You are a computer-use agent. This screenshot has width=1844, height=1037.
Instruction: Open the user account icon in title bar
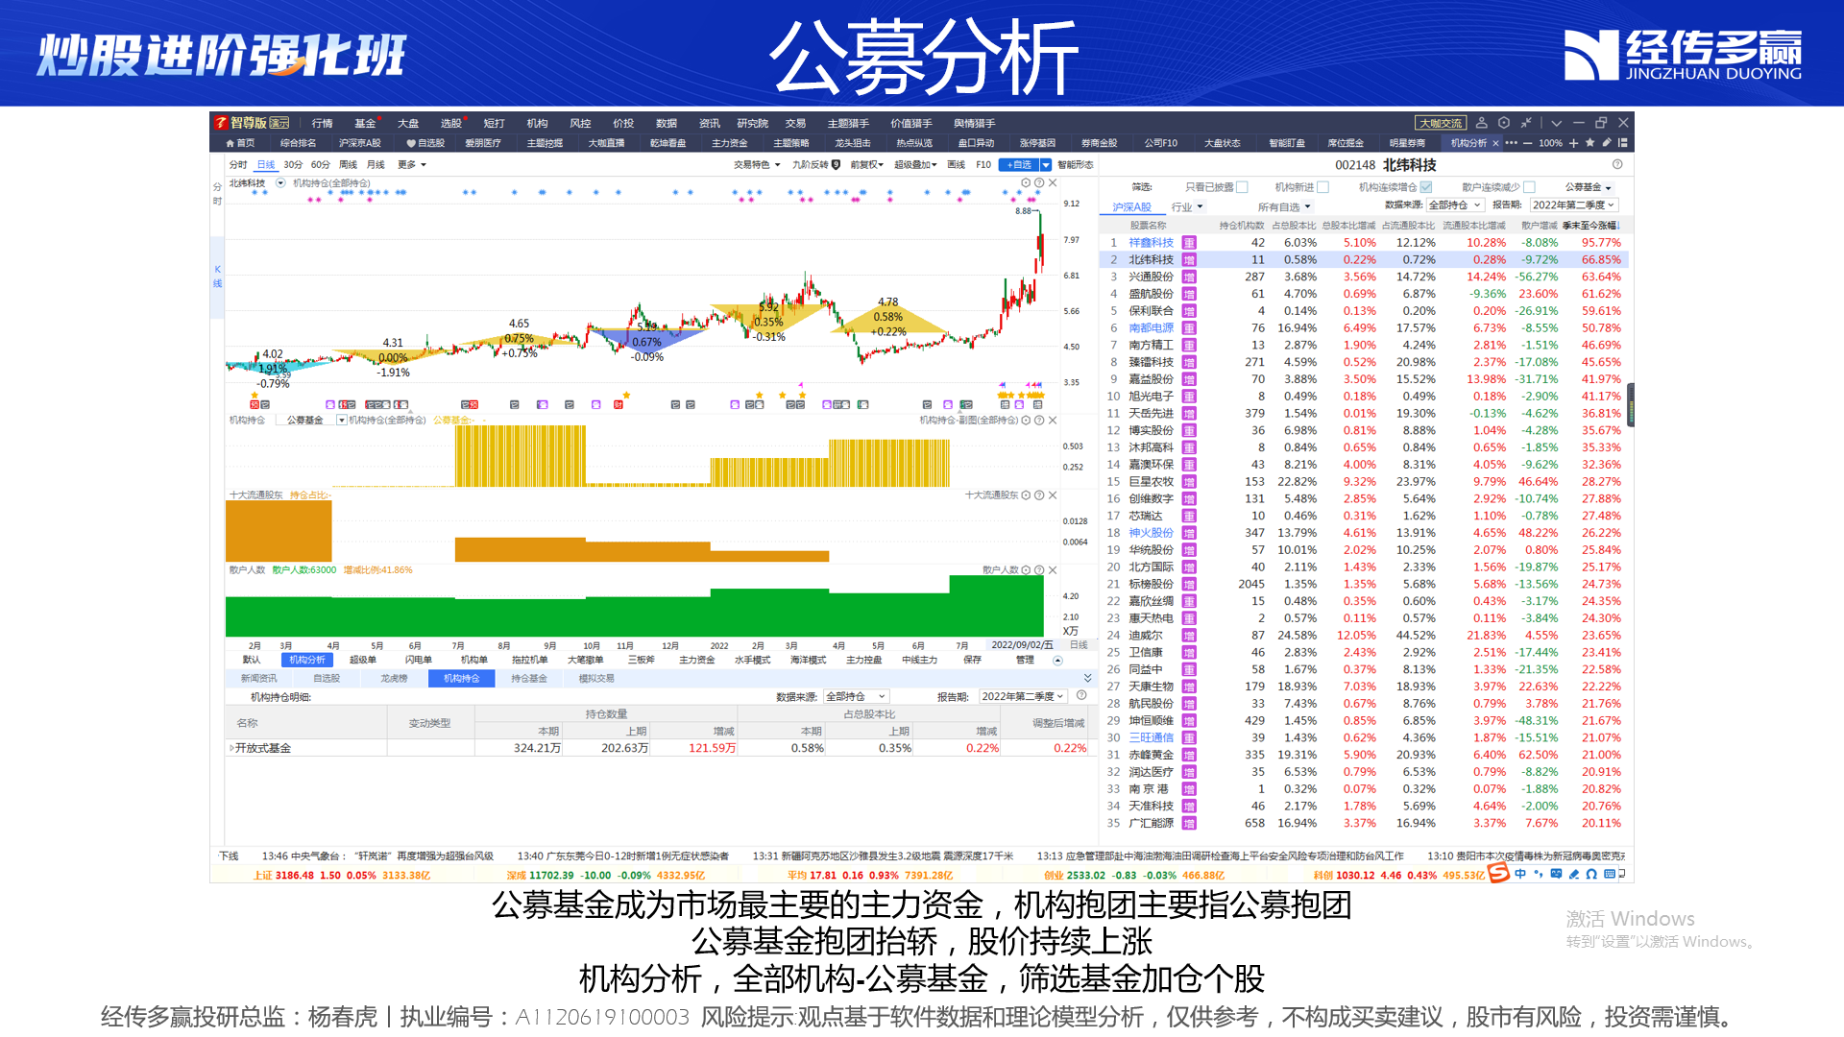coord(1481,123)
